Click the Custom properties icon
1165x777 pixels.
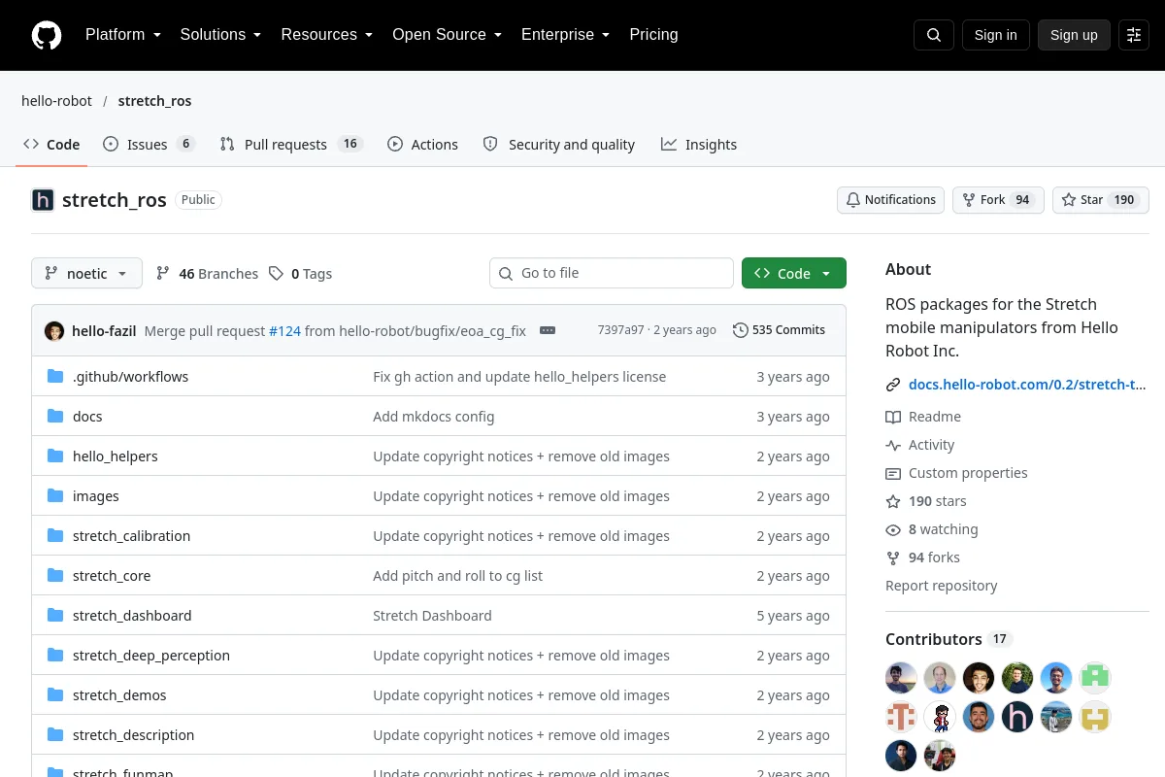893,473
